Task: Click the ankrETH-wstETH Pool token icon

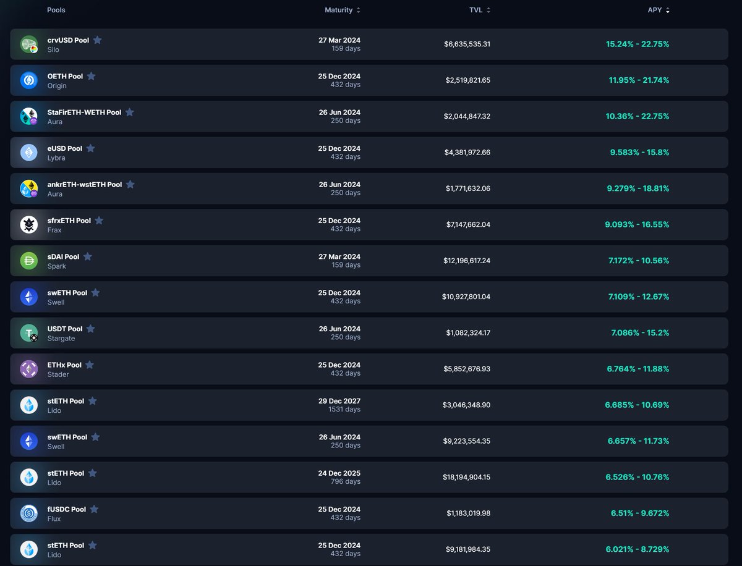Action: [x=29, y=188]
